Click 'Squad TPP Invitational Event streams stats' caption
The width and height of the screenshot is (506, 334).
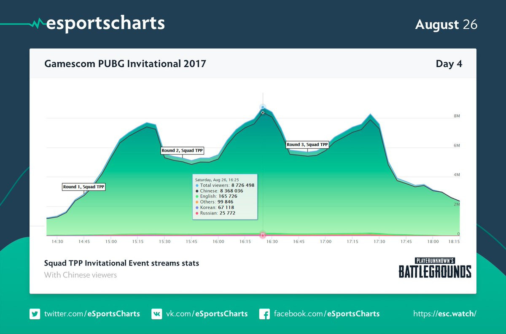point(121,263)
